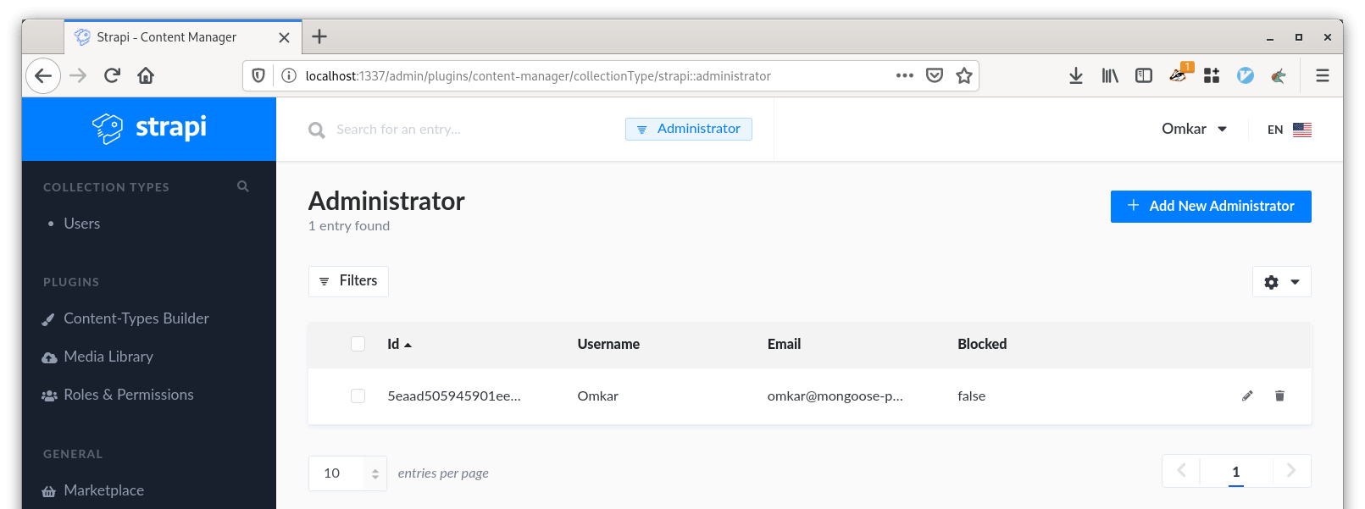Open the Filters button

[348, 281]
